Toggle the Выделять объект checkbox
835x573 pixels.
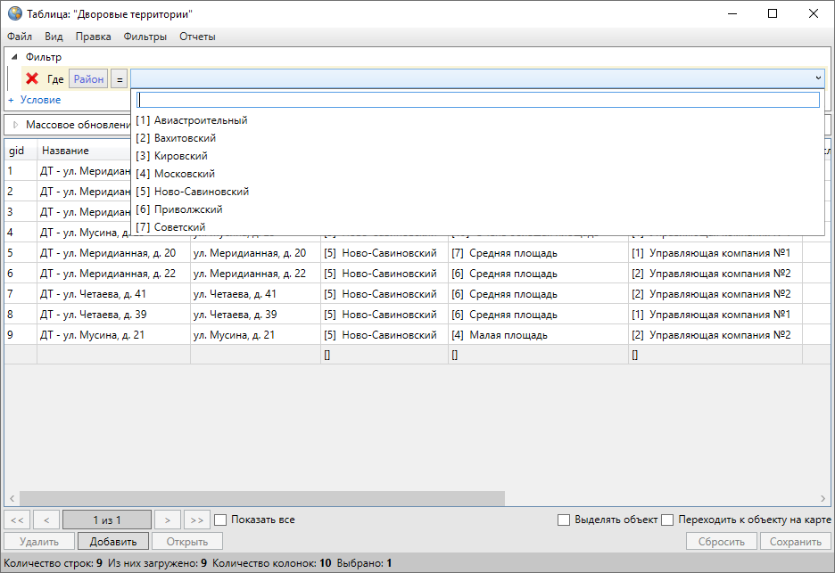pyautogui.click(x=564, y=520)
